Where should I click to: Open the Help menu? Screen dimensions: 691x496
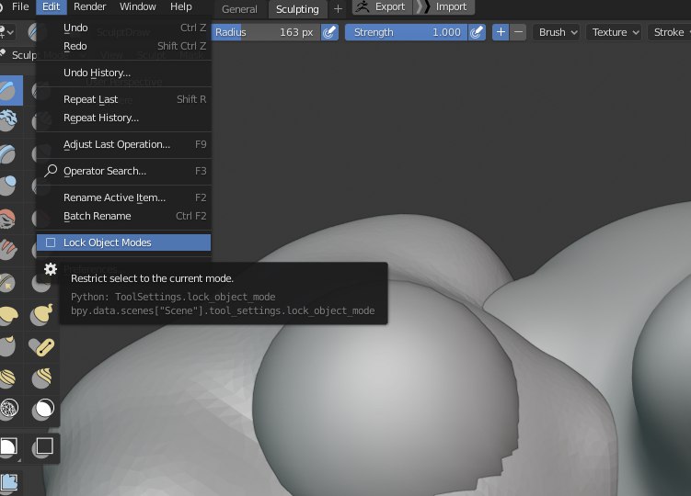[x=180, y=6]
